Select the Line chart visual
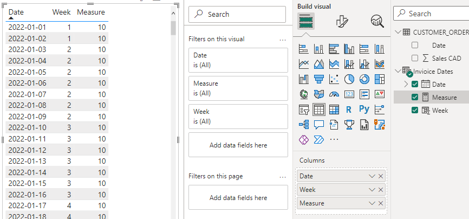Screen dimensions: 469x219 304,64
